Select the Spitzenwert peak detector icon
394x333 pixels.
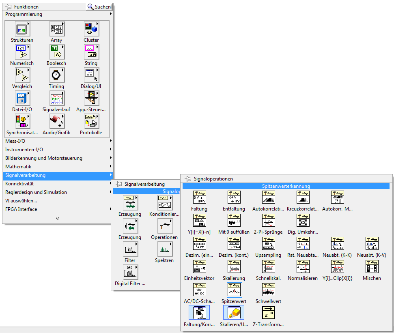(x=234, y=290)
